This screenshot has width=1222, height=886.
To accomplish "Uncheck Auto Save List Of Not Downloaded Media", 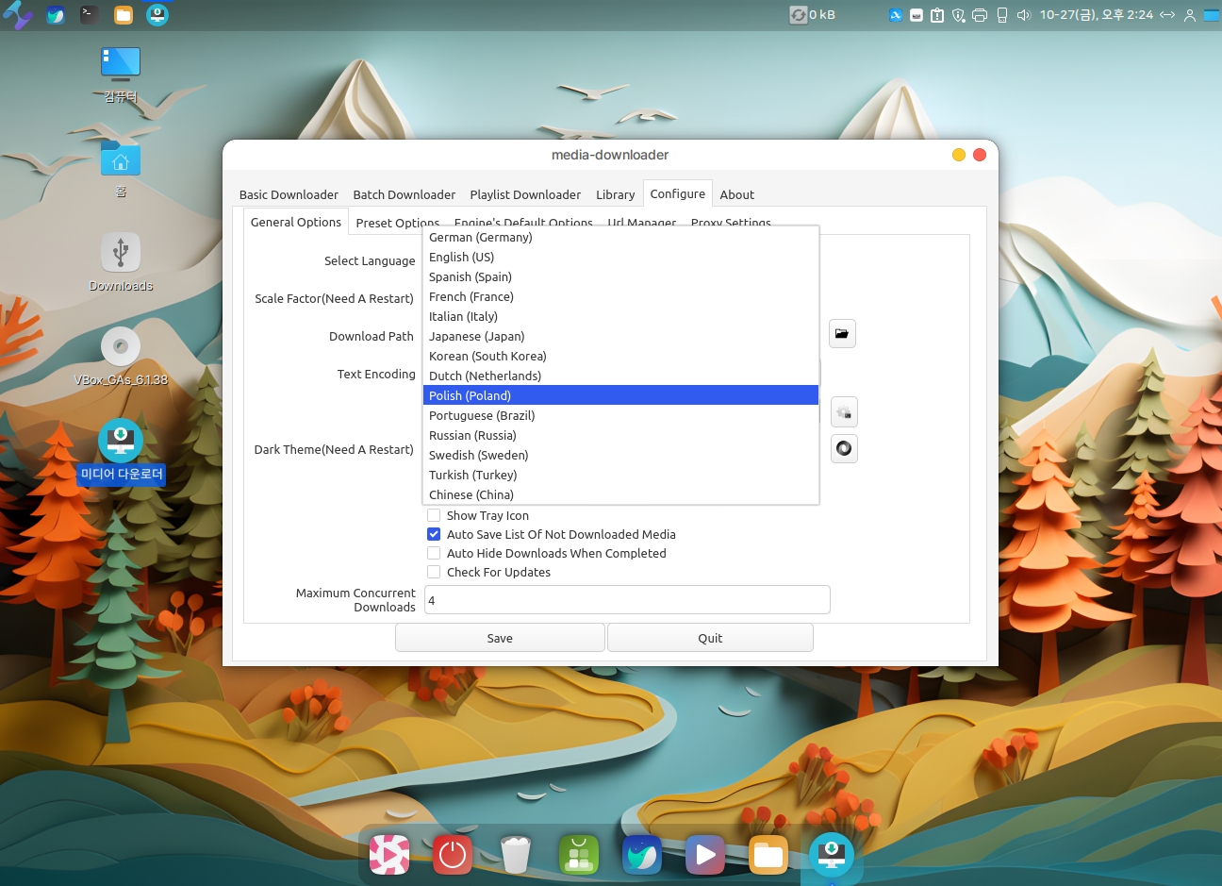I will pos(434,534).
